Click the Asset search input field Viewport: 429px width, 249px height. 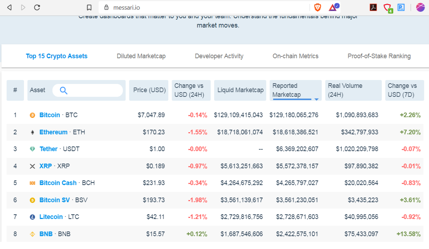click(x=88, y=90)
